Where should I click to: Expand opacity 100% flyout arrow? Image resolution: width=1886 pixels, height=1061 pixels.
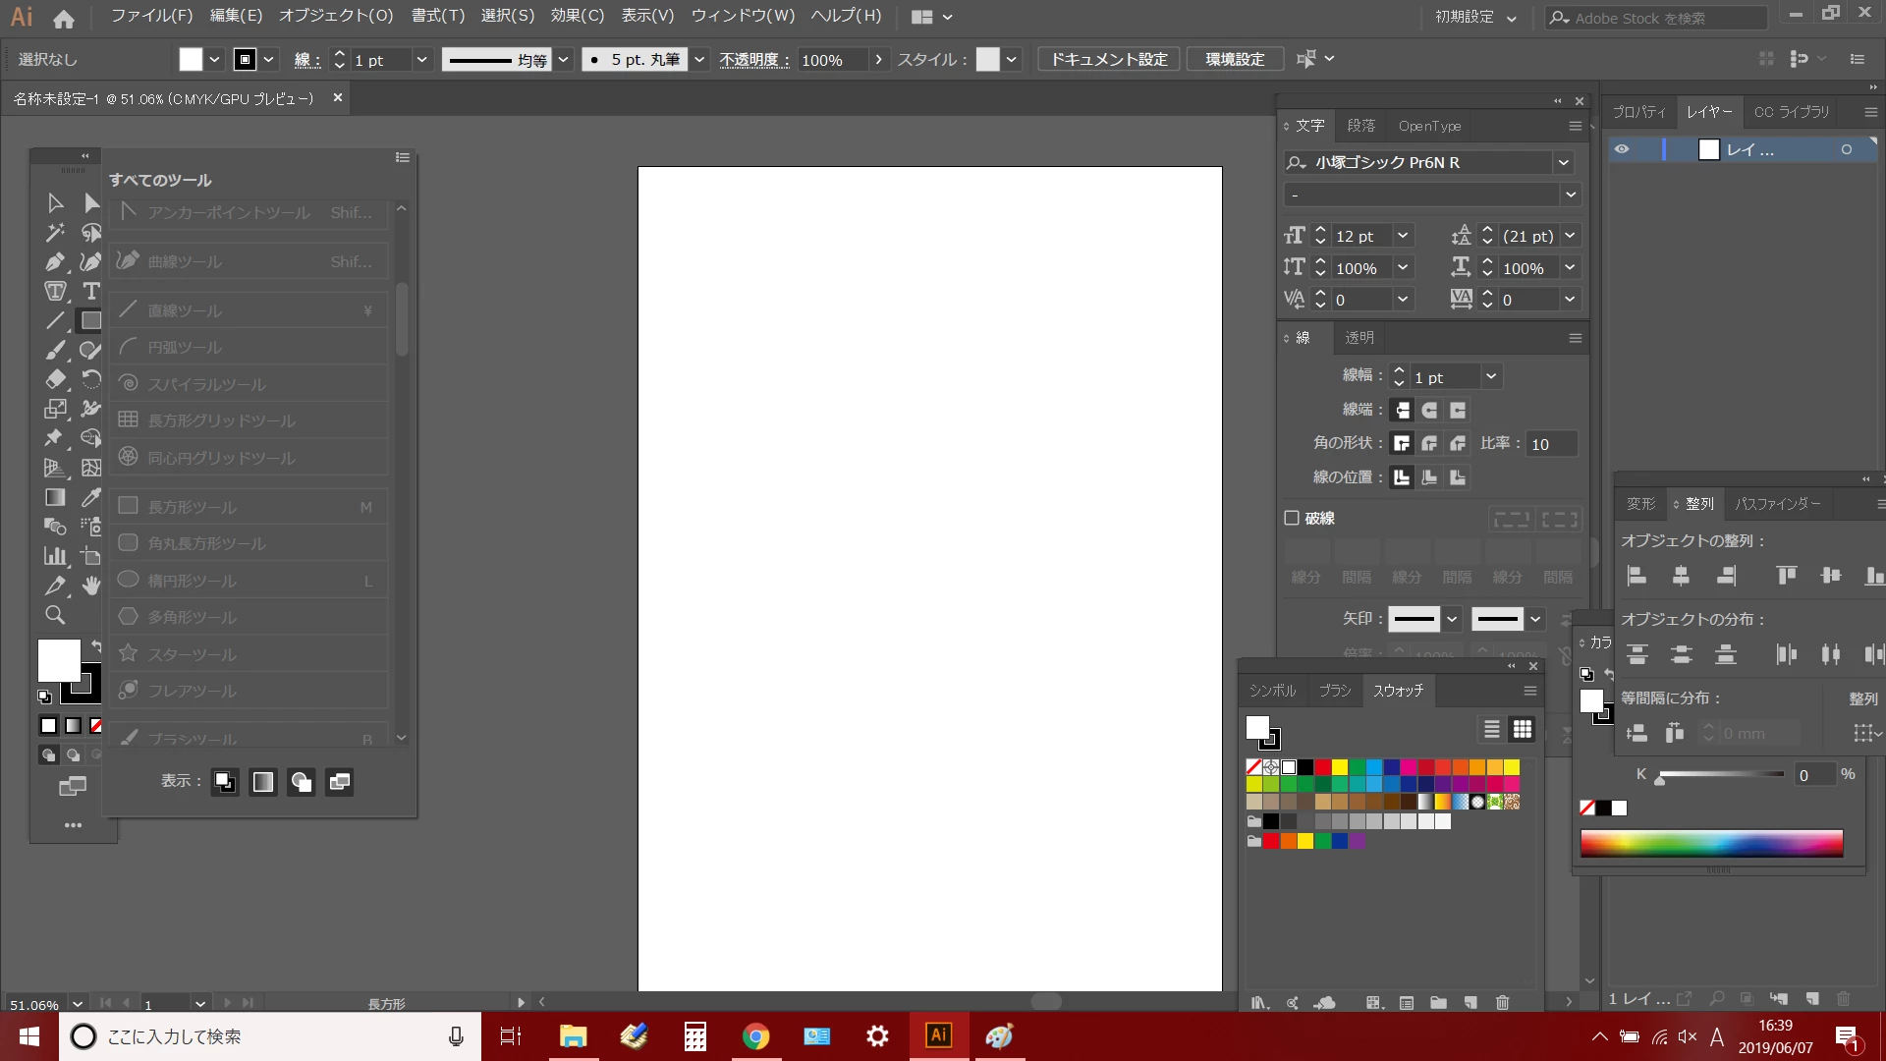[878, 60]
